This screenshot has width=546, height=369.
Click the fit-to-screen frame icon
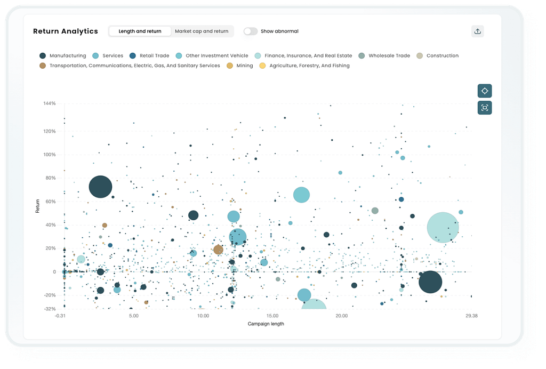coord(484,108)
